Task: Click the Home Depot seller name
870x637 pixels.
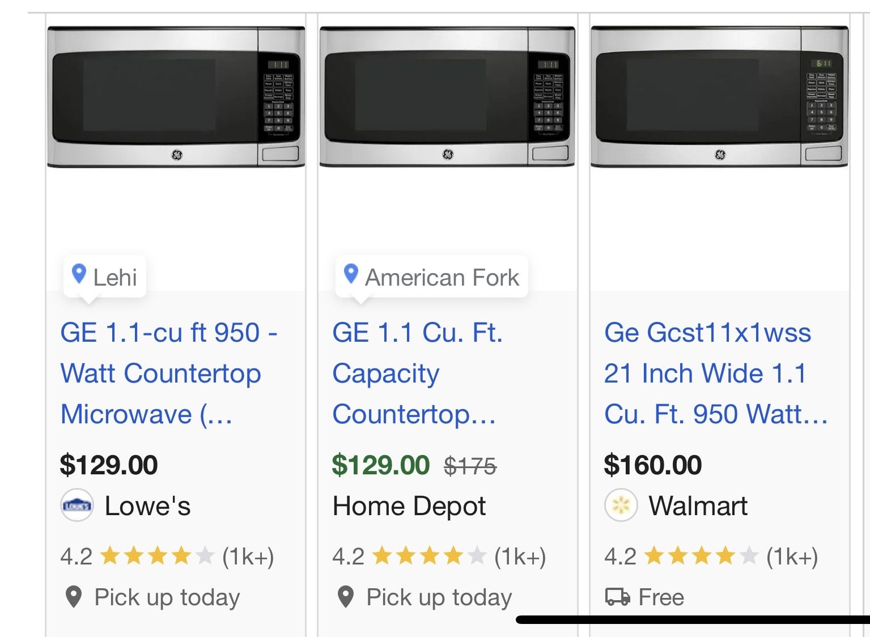Action: (x=409, y=506)
